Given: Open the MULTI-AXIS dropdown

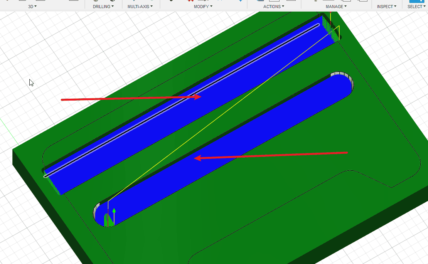Looking at the screenshot, I should (140, 7).
